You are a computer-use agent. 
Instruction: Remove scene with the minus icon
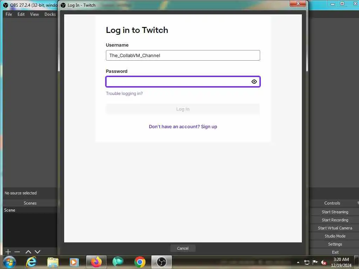[x=17, y=252]
